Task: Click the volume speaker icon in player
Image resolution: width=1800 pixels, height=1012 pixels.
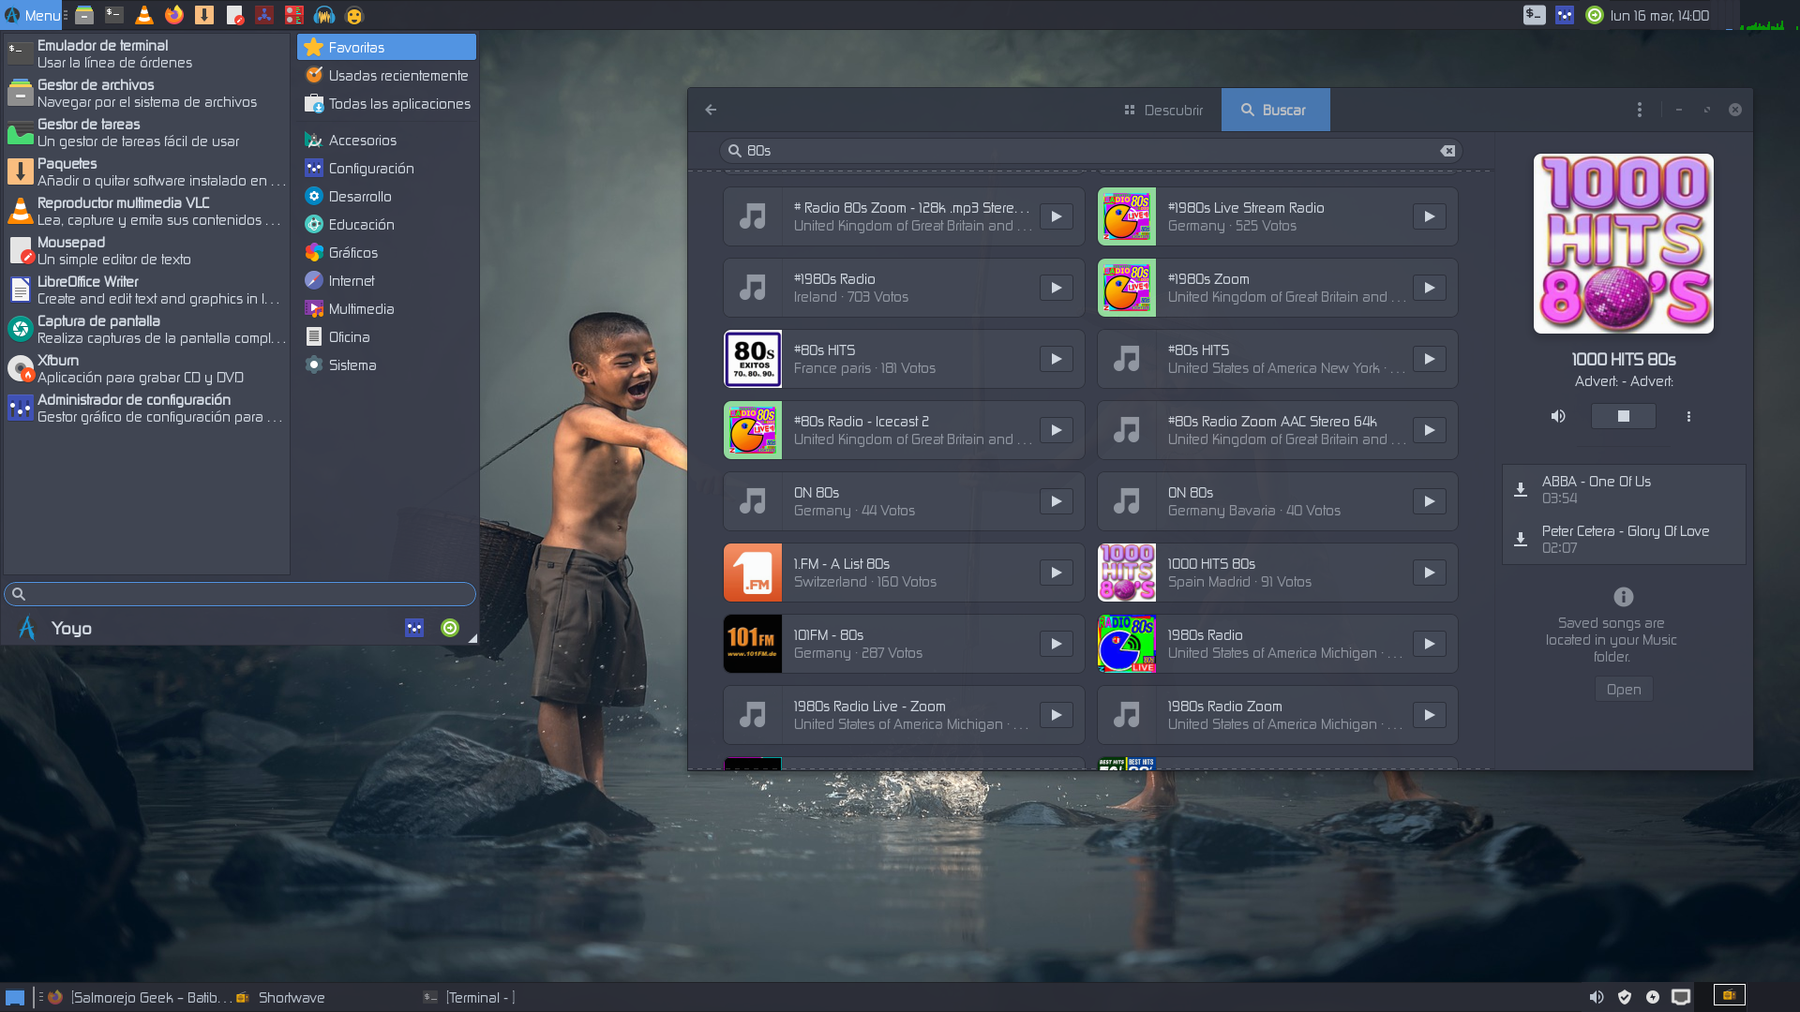Action: click(x=1558, y=416)
